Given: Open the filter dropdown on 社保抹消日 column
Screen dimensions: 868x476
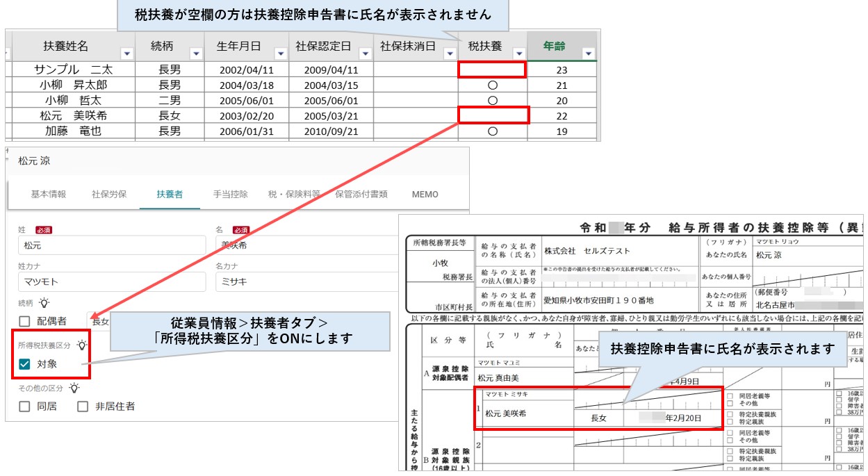Looking at the screenshot, I should click(450, 54).
